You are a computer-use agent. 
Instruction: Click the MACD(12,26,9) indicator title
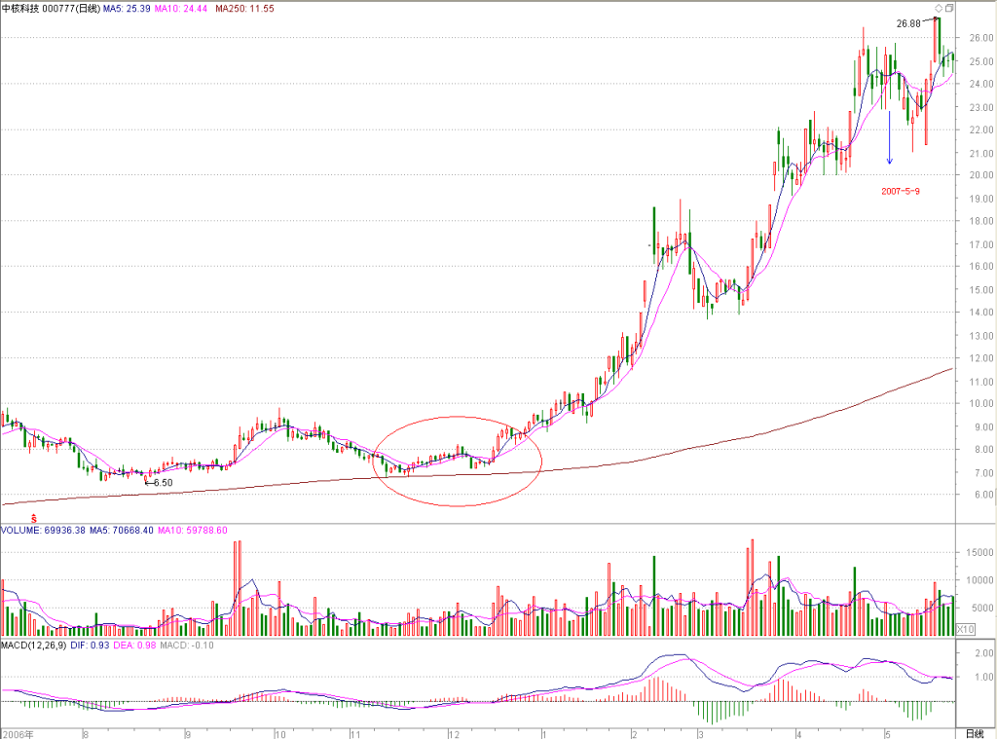pos(33,645)
